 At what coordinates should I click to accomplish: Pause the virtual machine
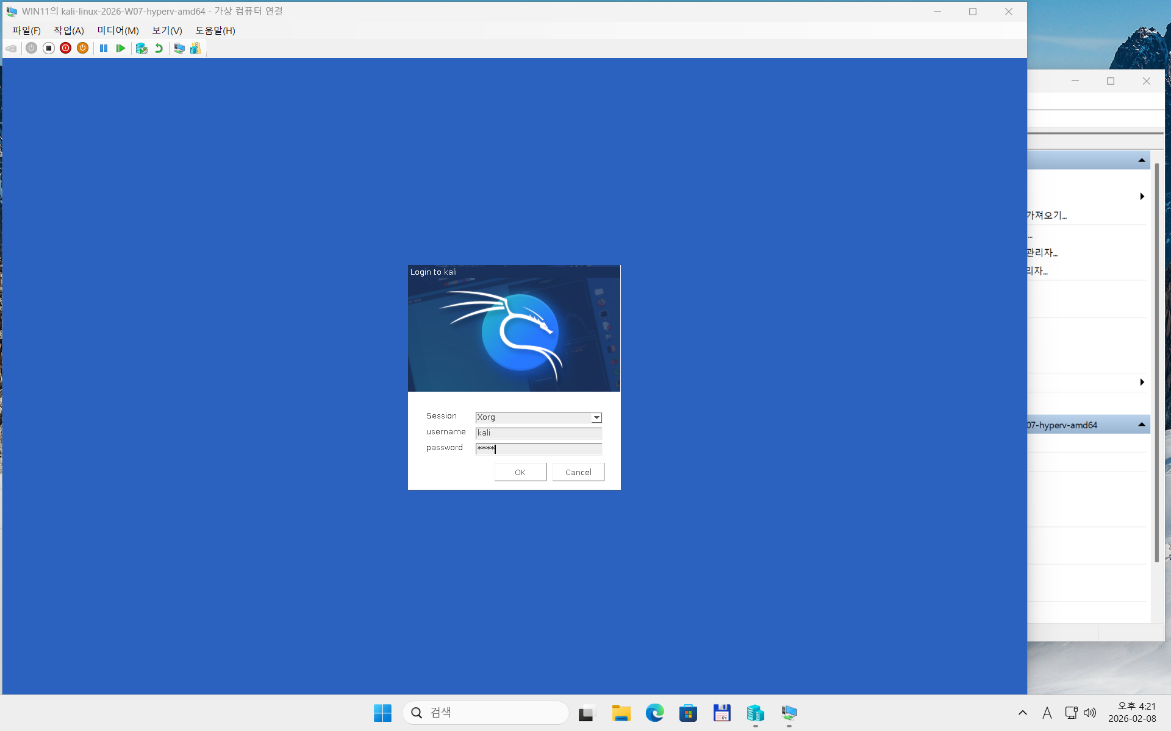coord(104,48)
